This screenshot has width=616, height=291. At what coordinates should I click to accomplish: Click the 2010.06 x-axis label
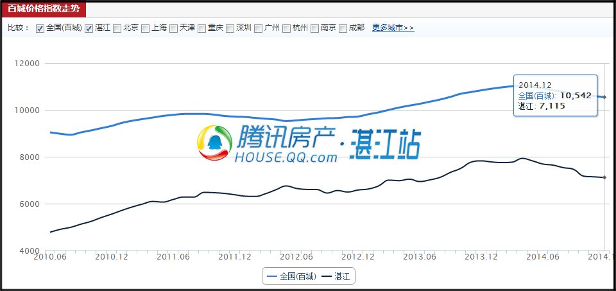[x=51, y=257]
